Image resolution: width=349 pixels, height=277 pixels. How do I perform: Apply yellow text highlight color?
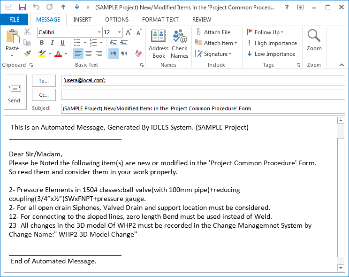(42, 54)
